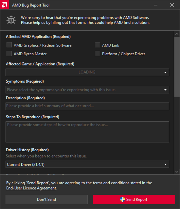Click the Send Report button

click(x=134, y=199)
